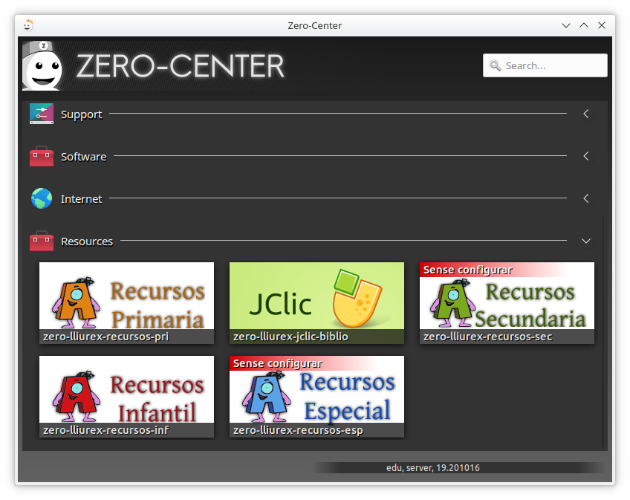Click the status text edu, server, 19.201016

click(433, 468)
